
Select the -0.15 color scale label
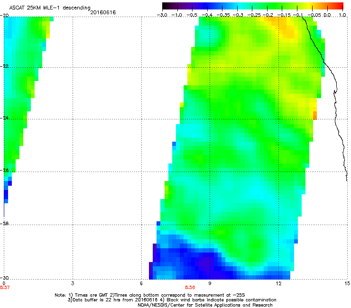point(284,15)
